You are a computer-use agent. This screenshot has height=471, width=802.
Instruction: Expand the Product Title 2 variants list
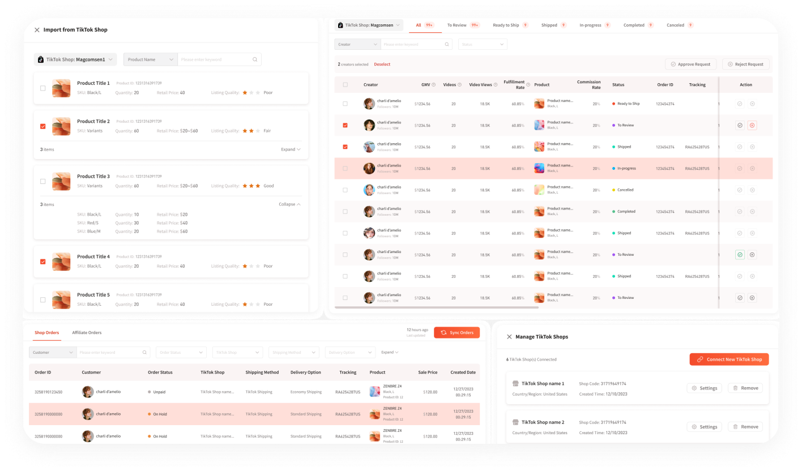click(291, 149)
